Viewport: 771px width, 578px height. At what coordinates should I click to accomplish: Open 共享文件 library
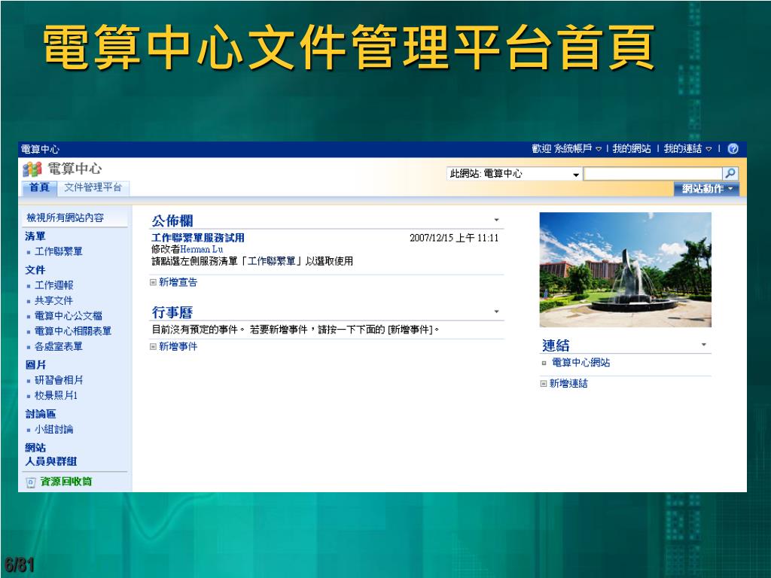coord(53,301)
